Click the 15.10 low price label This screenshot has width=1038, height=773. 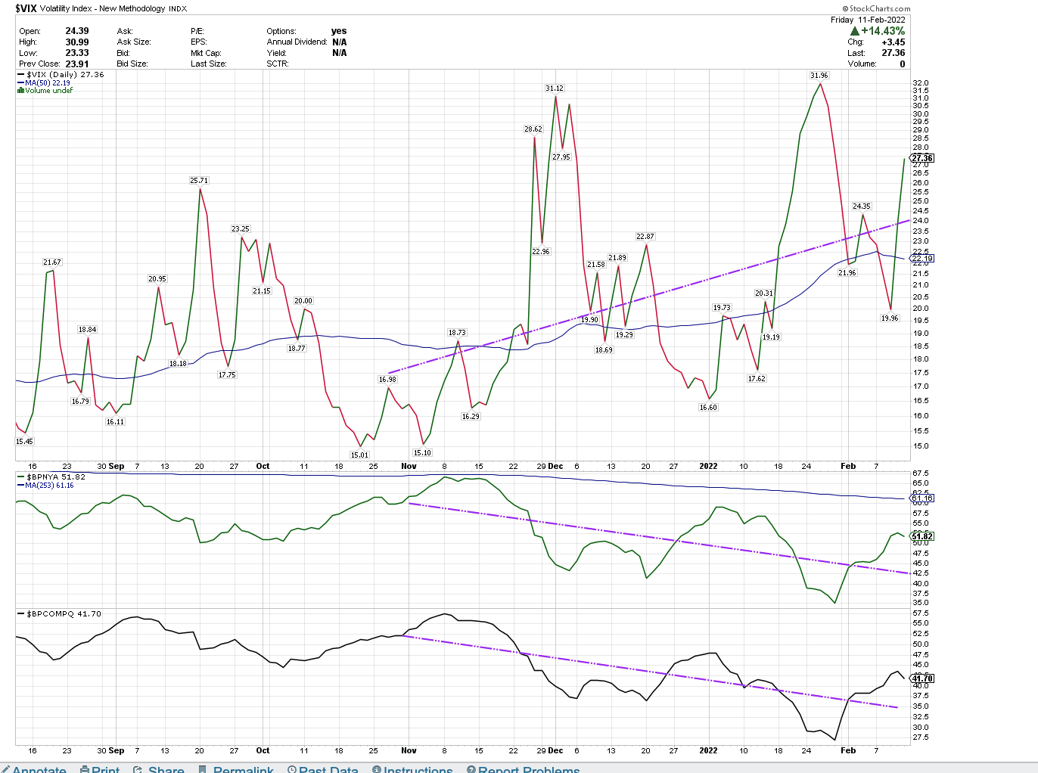pos(422,453)
